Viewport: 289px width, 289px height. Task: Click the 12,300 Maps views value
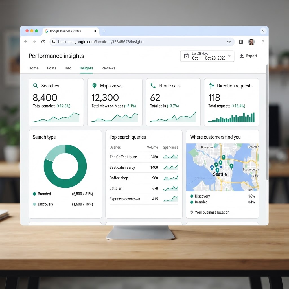pos(105,98)
